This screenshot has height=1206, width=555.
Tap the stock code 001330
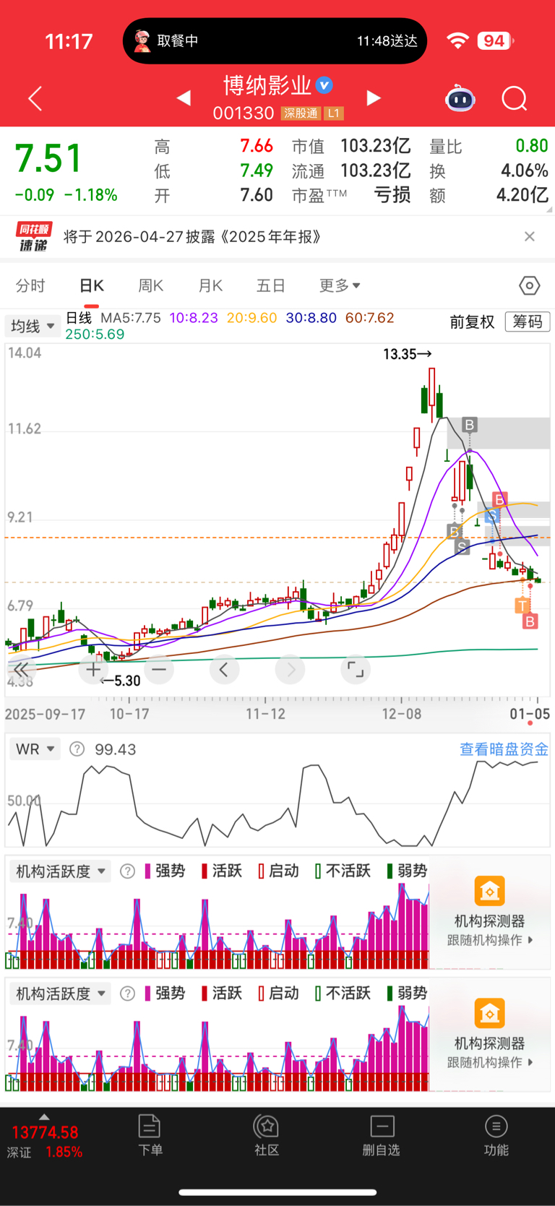point(244,113)
